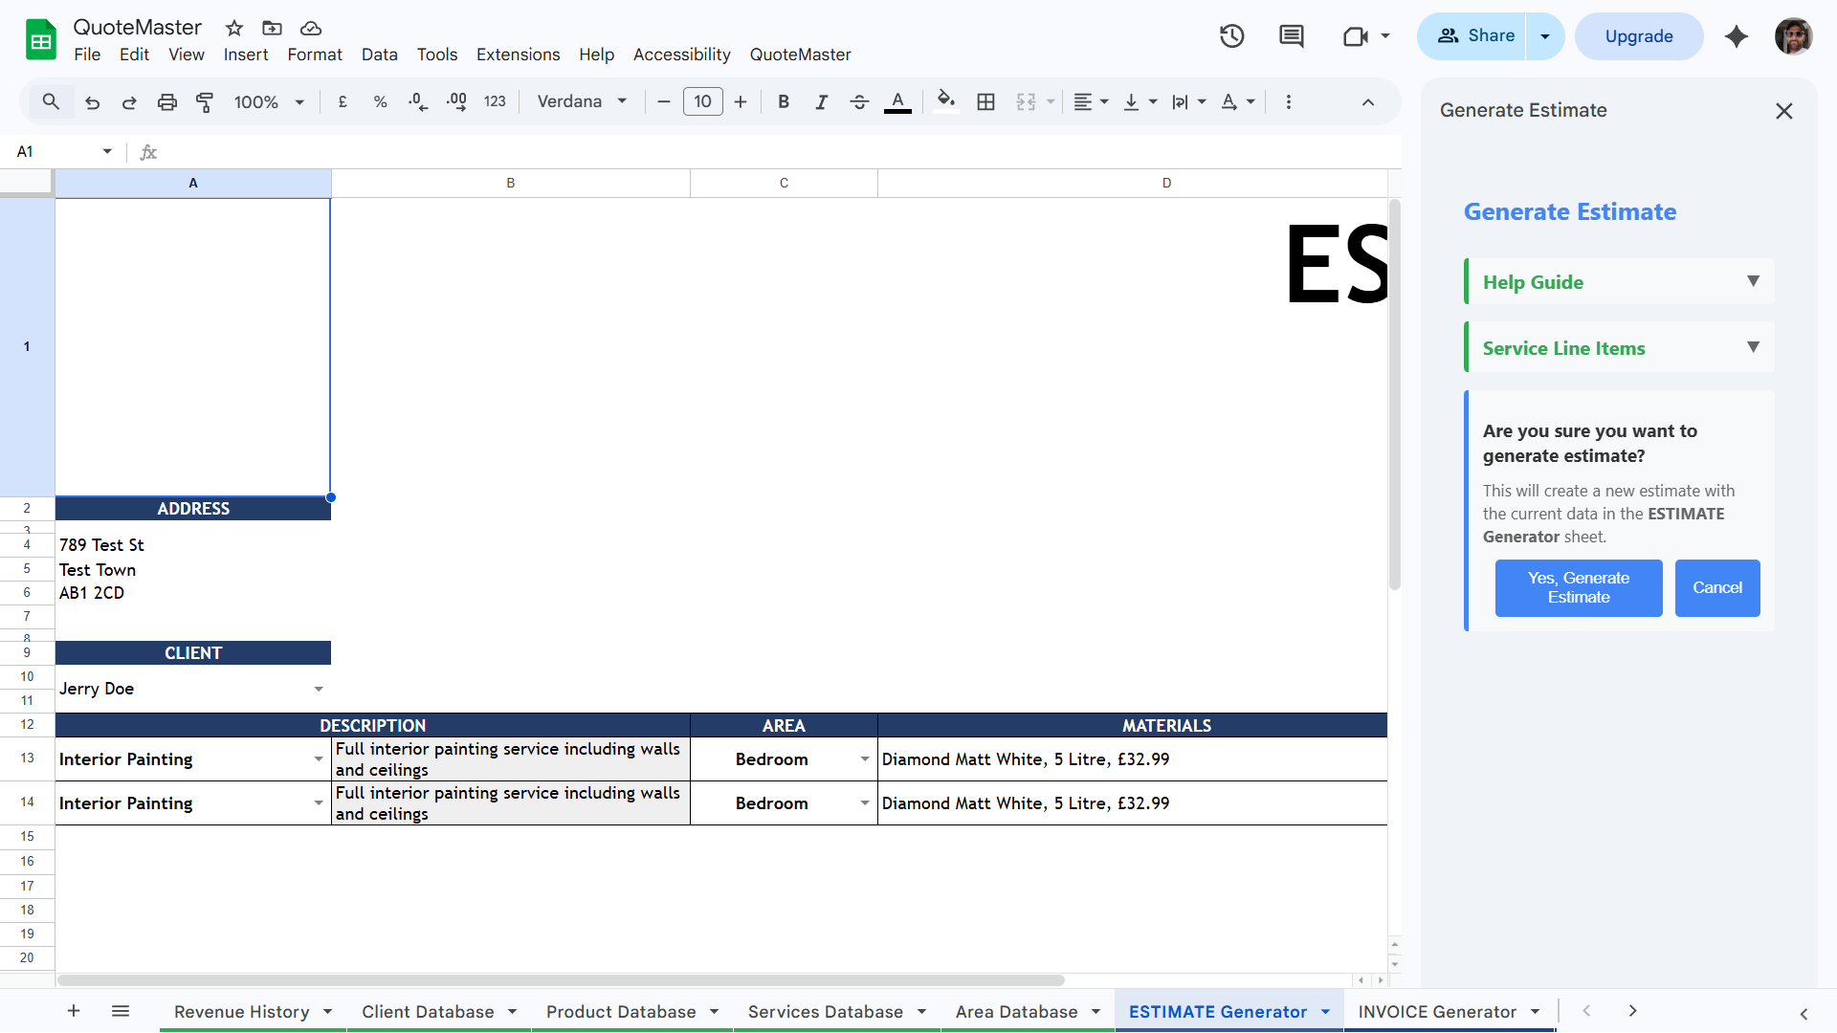This screenshot has width=1837, height=1033.
Task: Format selection as currency
Action: [343, 101]
